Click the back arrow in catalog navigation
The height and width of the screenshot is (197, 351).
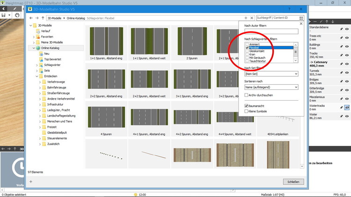[30, 18]
